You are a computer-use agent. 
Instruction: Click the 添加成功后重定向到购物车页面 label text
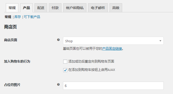click(91, 61)
